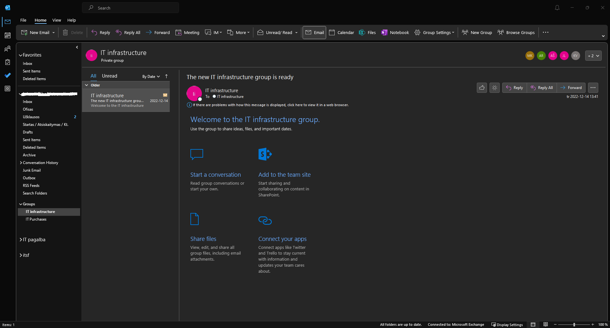
Task: Collapse the Older message group
Action: tap(86, 85)
